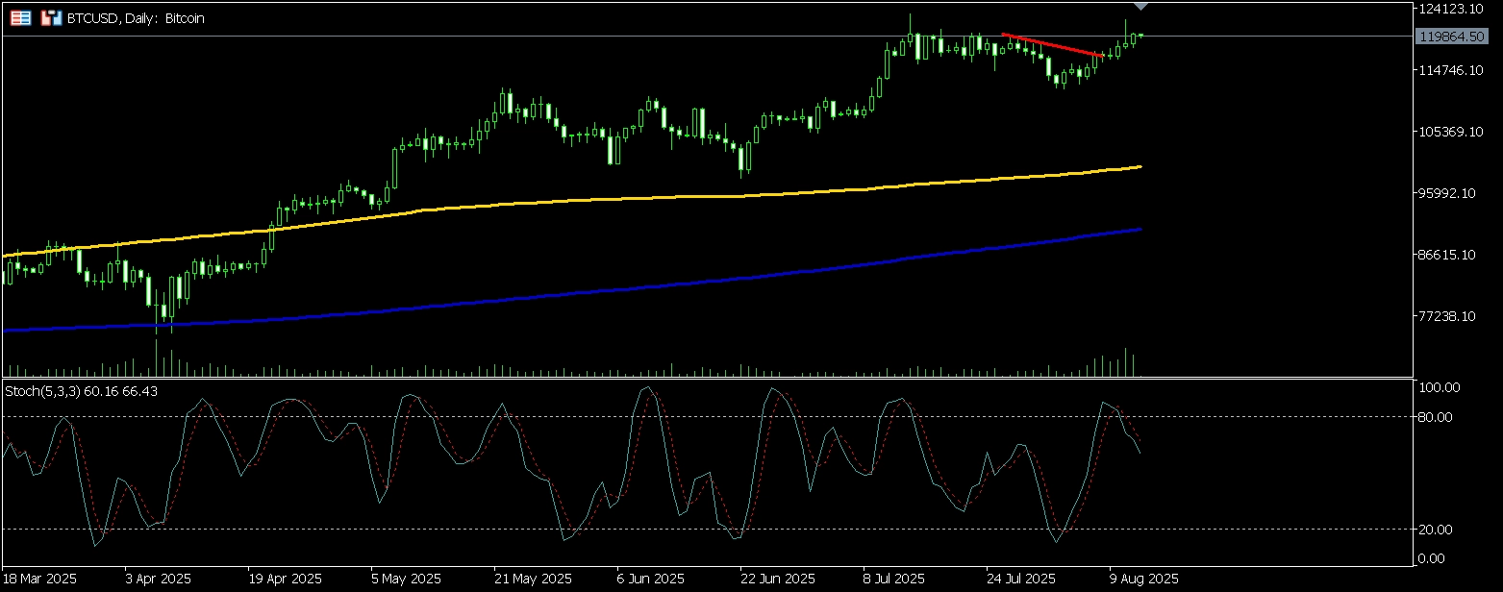The width and height of the screenshot is (1503, 592).
Task: Click the 8 Jul 2025 date label
Action: (895, 580)
